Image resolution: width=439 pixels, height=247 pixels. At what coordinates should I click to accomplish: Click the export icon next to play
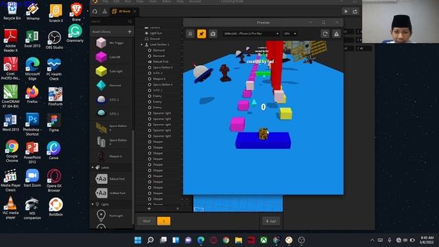355,11
